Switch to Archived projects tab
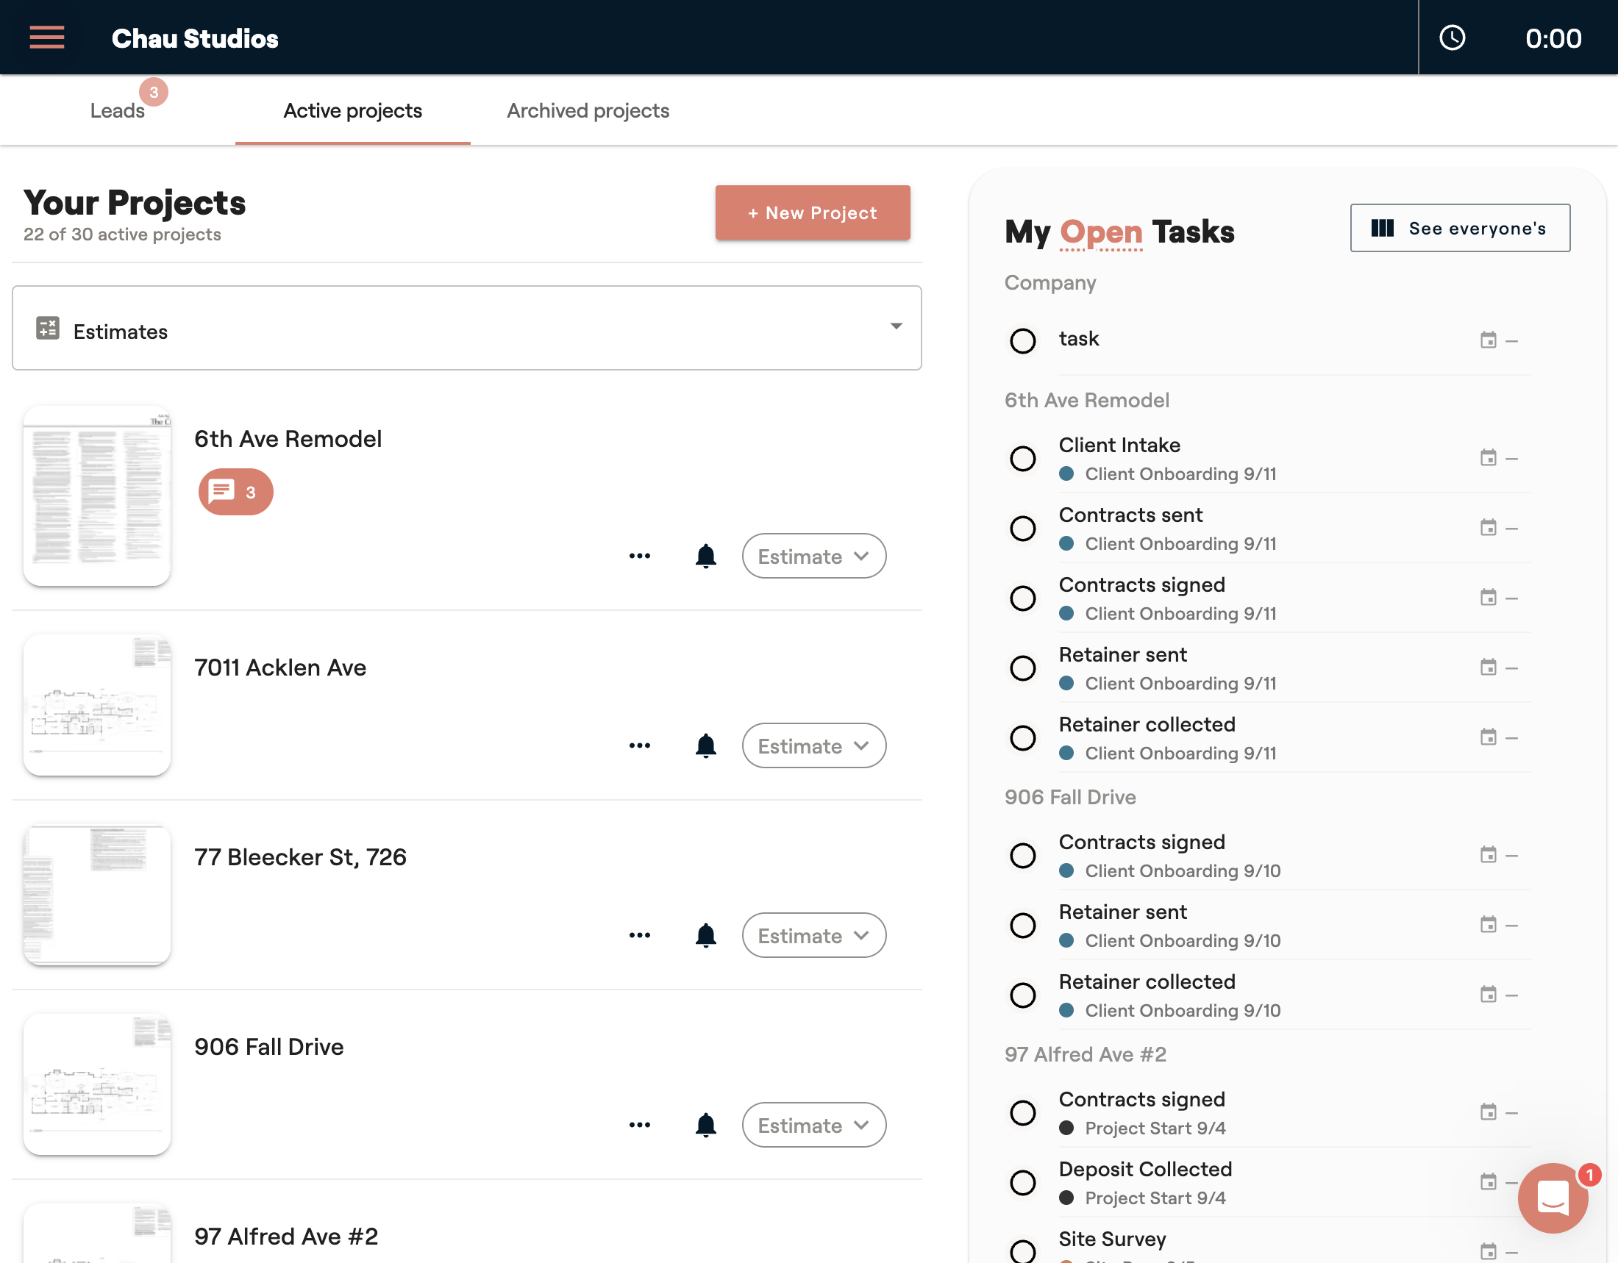Screen dimensions: 1618x1263 [x=588, y=110]
